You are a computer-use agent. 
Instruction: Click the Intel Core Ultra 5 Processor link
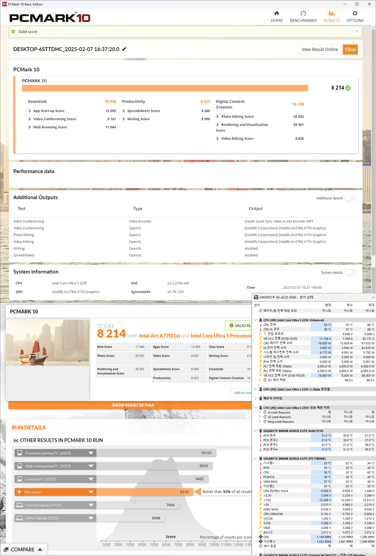(221, 336)
